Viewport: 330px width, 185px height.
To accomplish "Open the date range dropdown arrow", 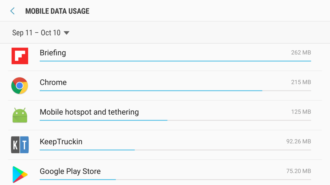I will pyautogui.click(x=67, y=33).
